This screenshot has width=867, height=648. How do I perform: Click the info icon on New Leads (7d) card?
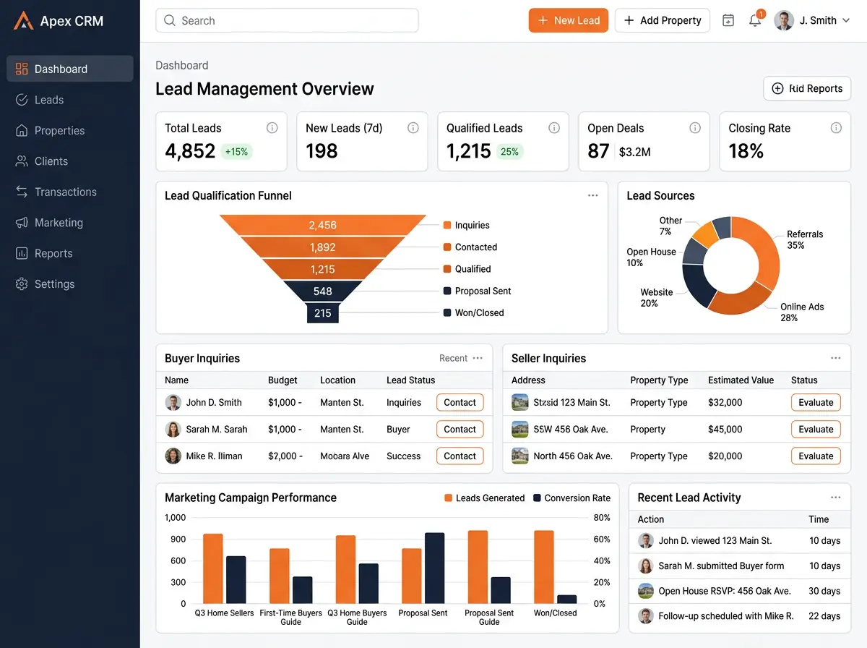coord(413,128)
